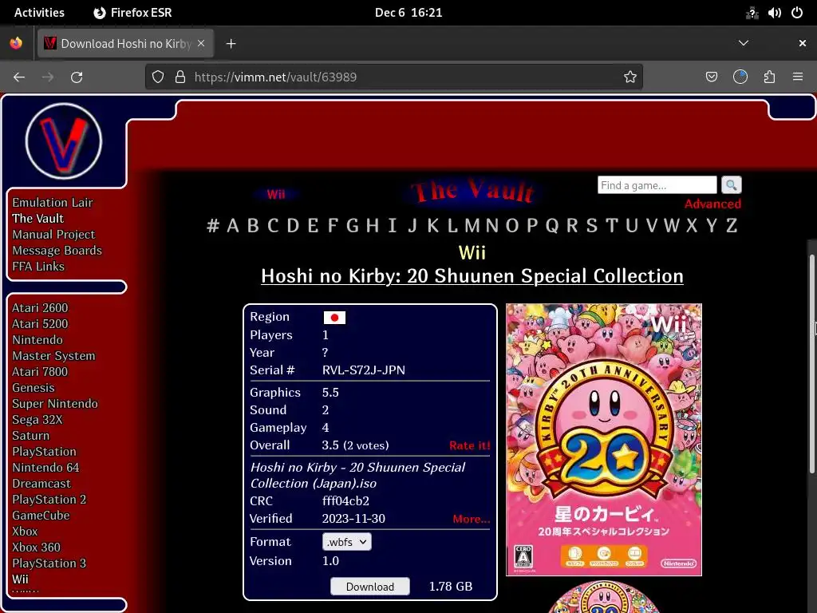Image resolution: width=817 pixels, height=613 pixels.
Task: Select Master System in system list
Action: coord(53,355)
